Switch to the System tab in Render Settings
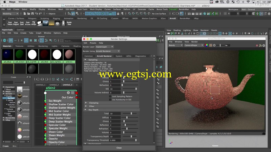271x152 pixels. tap(119, 56)
